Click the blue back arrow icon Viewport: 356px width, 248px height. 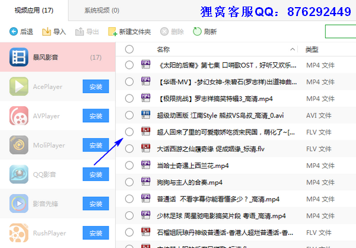tap(14, 31)
